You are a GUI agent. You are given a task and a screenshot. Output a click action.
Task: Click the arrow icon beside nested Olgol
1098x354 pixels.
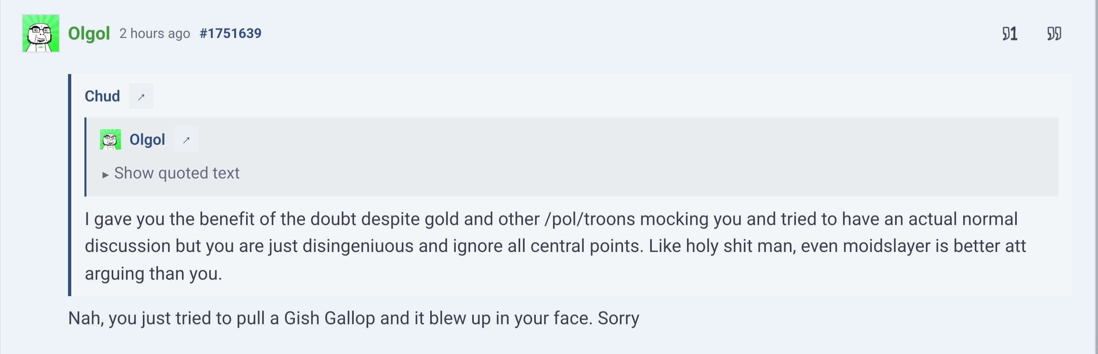(x=186, y=140)
